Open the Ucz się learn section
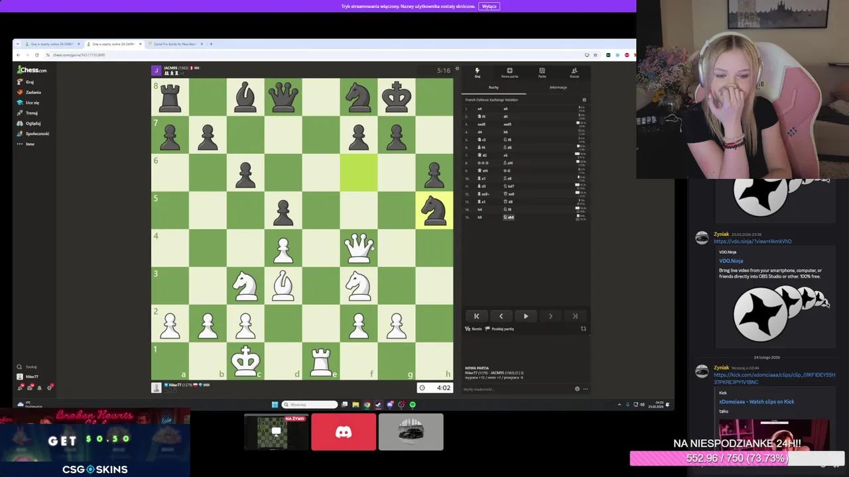Image resolution: width=849 pixels, height=477 pixels. pos(28,102)
